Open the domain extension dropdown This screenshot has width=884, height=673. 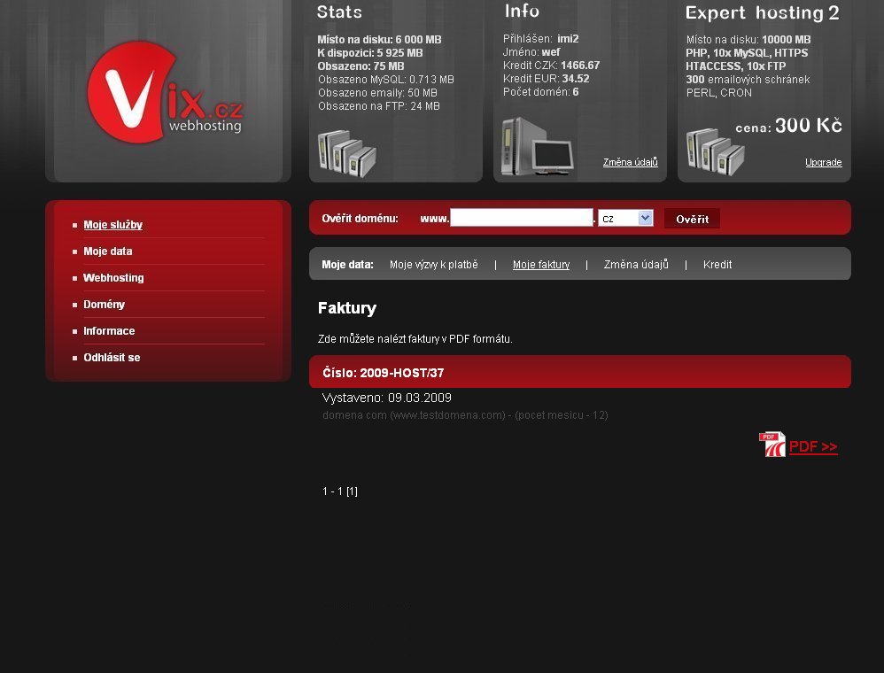tap(625, 218)
